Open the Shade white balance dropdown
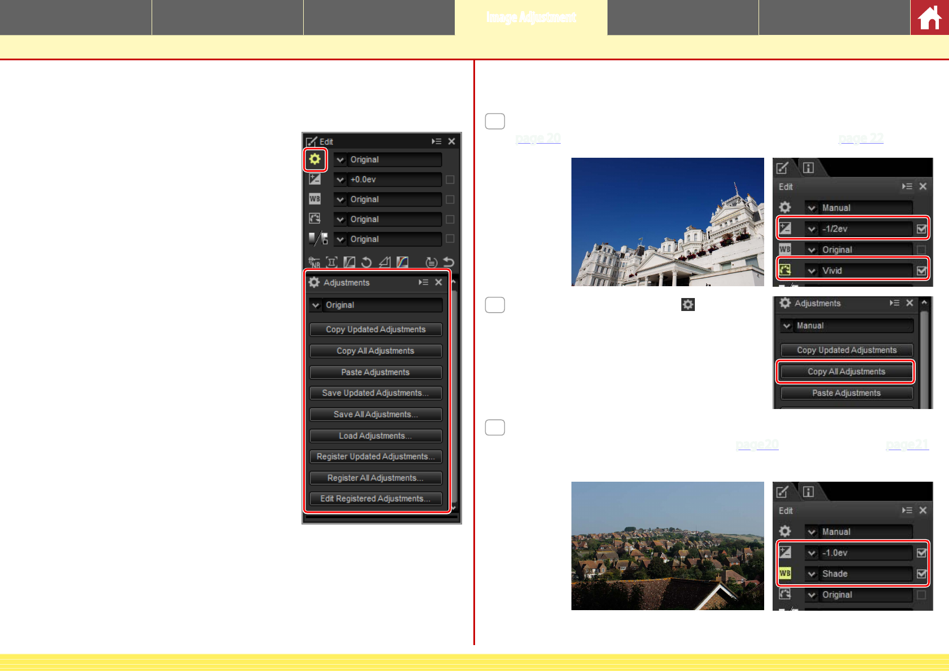This screenshot has height=671, width=949. pyautogui.click(x=859, y=574)
